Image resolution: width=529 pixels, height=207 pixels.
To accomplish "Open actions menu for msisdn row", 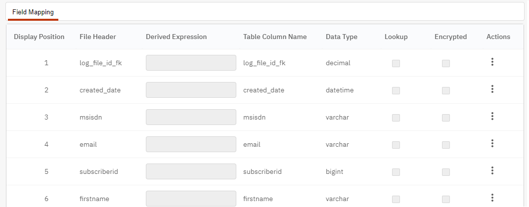I will tap(492, 116).
